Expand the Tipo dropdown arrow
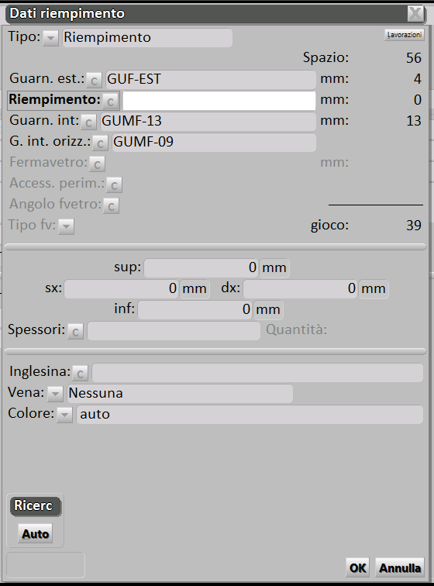This screenshot has height=586, width=434. click(x=50, y=38)
